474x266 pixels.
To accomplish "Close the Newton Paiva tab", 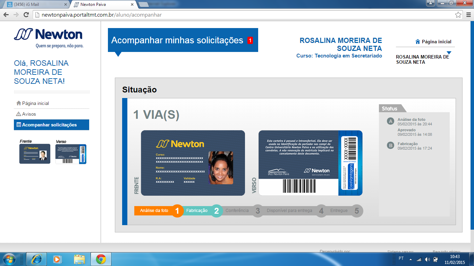I will pyautogui.click(x=132, y=5).
